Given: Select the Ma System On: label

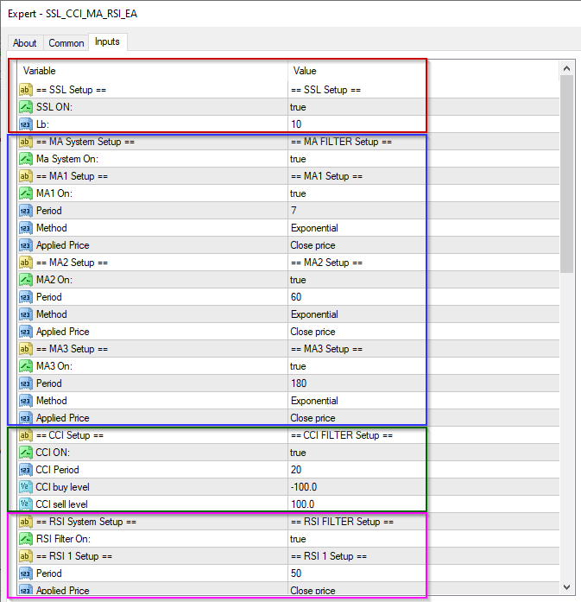Looking at the screenshot, I should pyautogui.click(x=67, y=159).
